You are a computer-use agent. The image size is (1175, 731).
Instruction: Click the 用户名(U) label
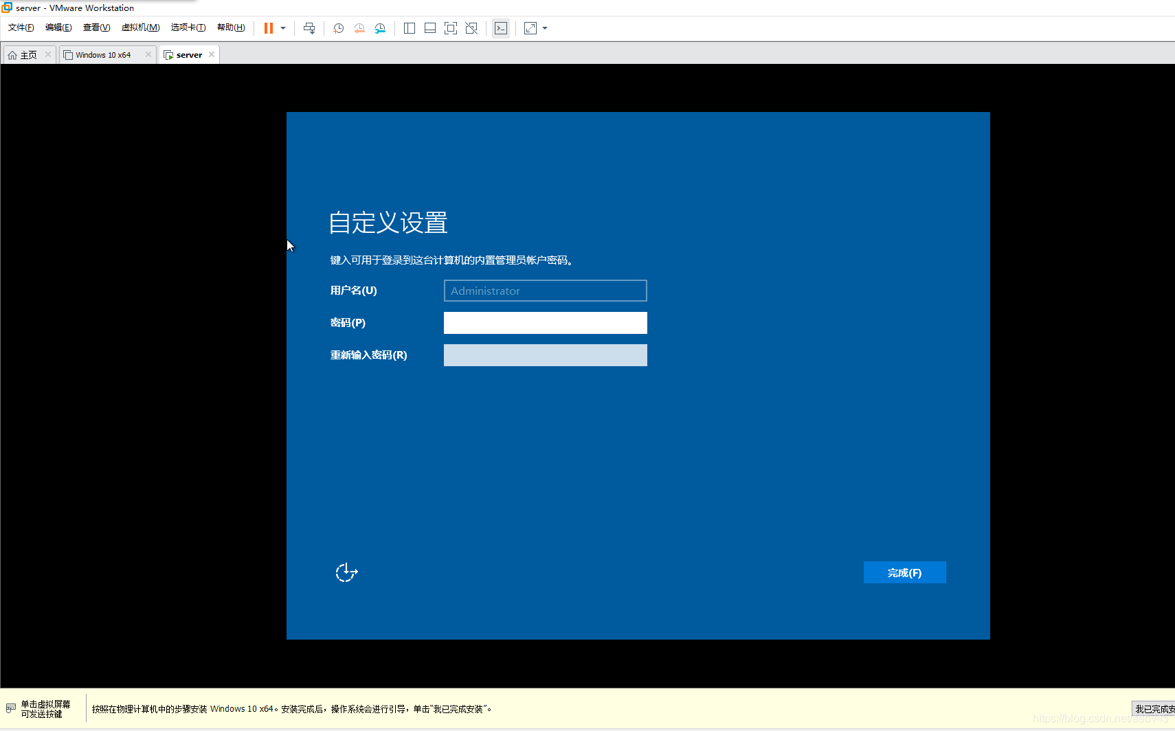pos(353,290)
